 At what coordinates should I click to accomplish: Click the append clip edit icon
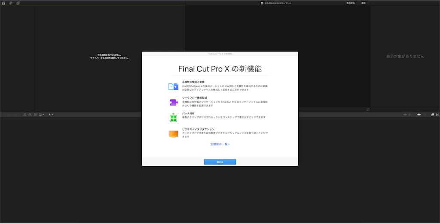(35, 115)
